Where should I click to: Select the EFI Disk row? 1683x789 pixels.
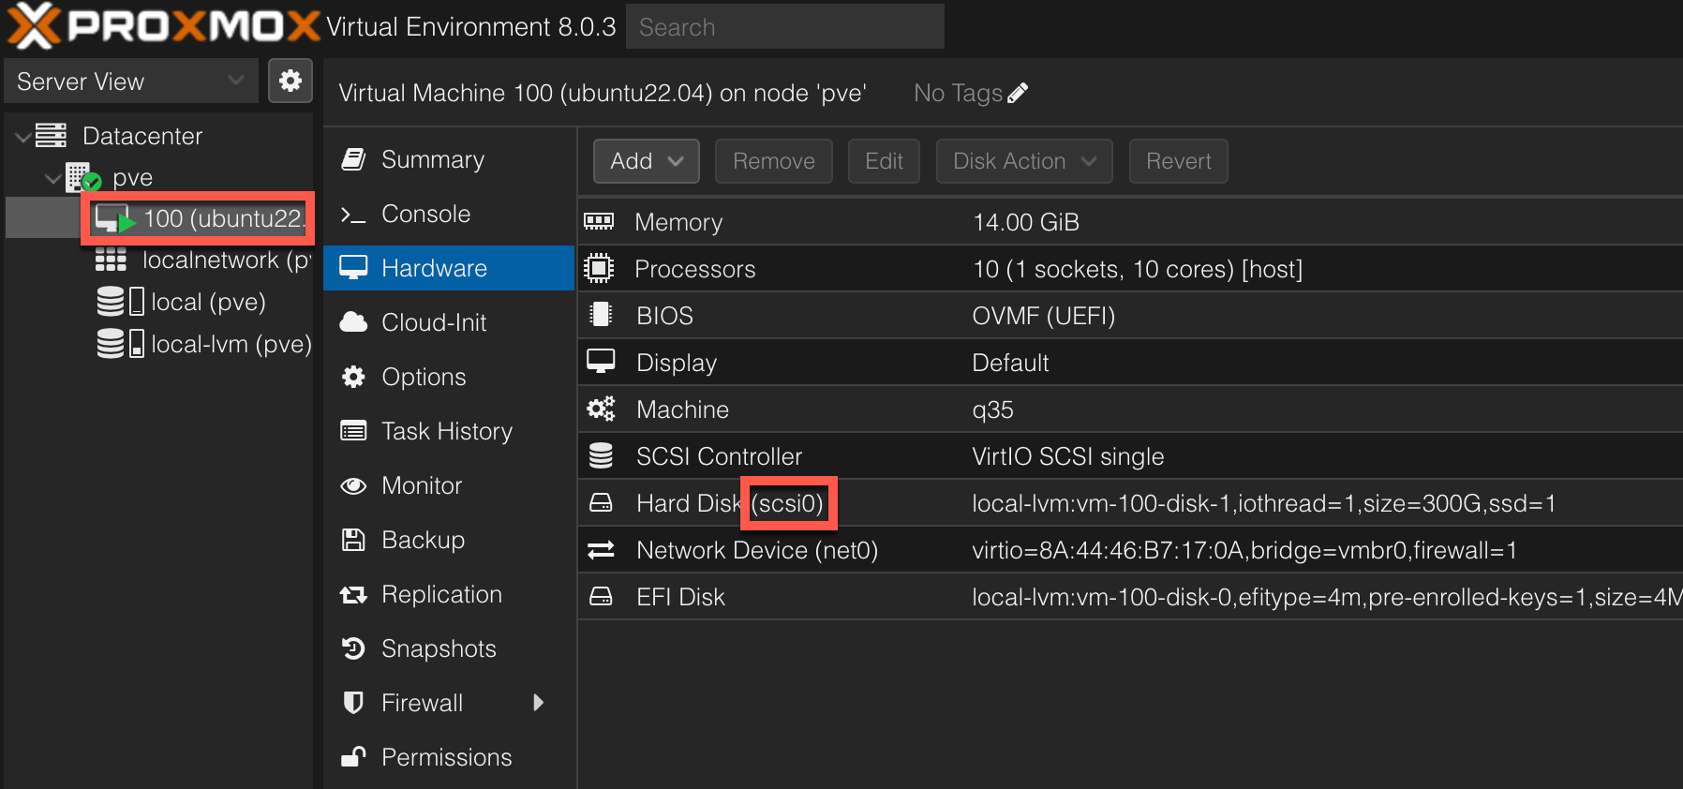(x=1130, y=597)
